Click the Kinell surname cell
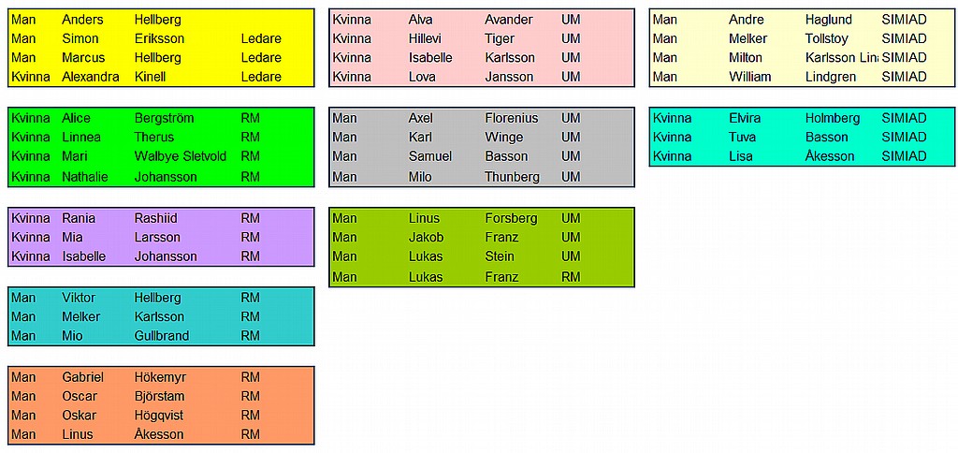Screen dimensions: 958x453 (x=153, y=77)
